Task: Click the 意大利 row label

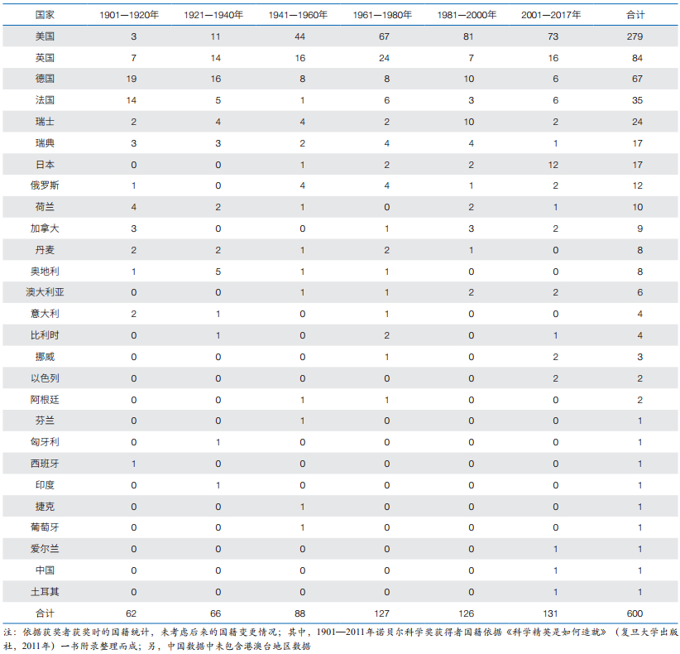Action: (x=45, y=314)
